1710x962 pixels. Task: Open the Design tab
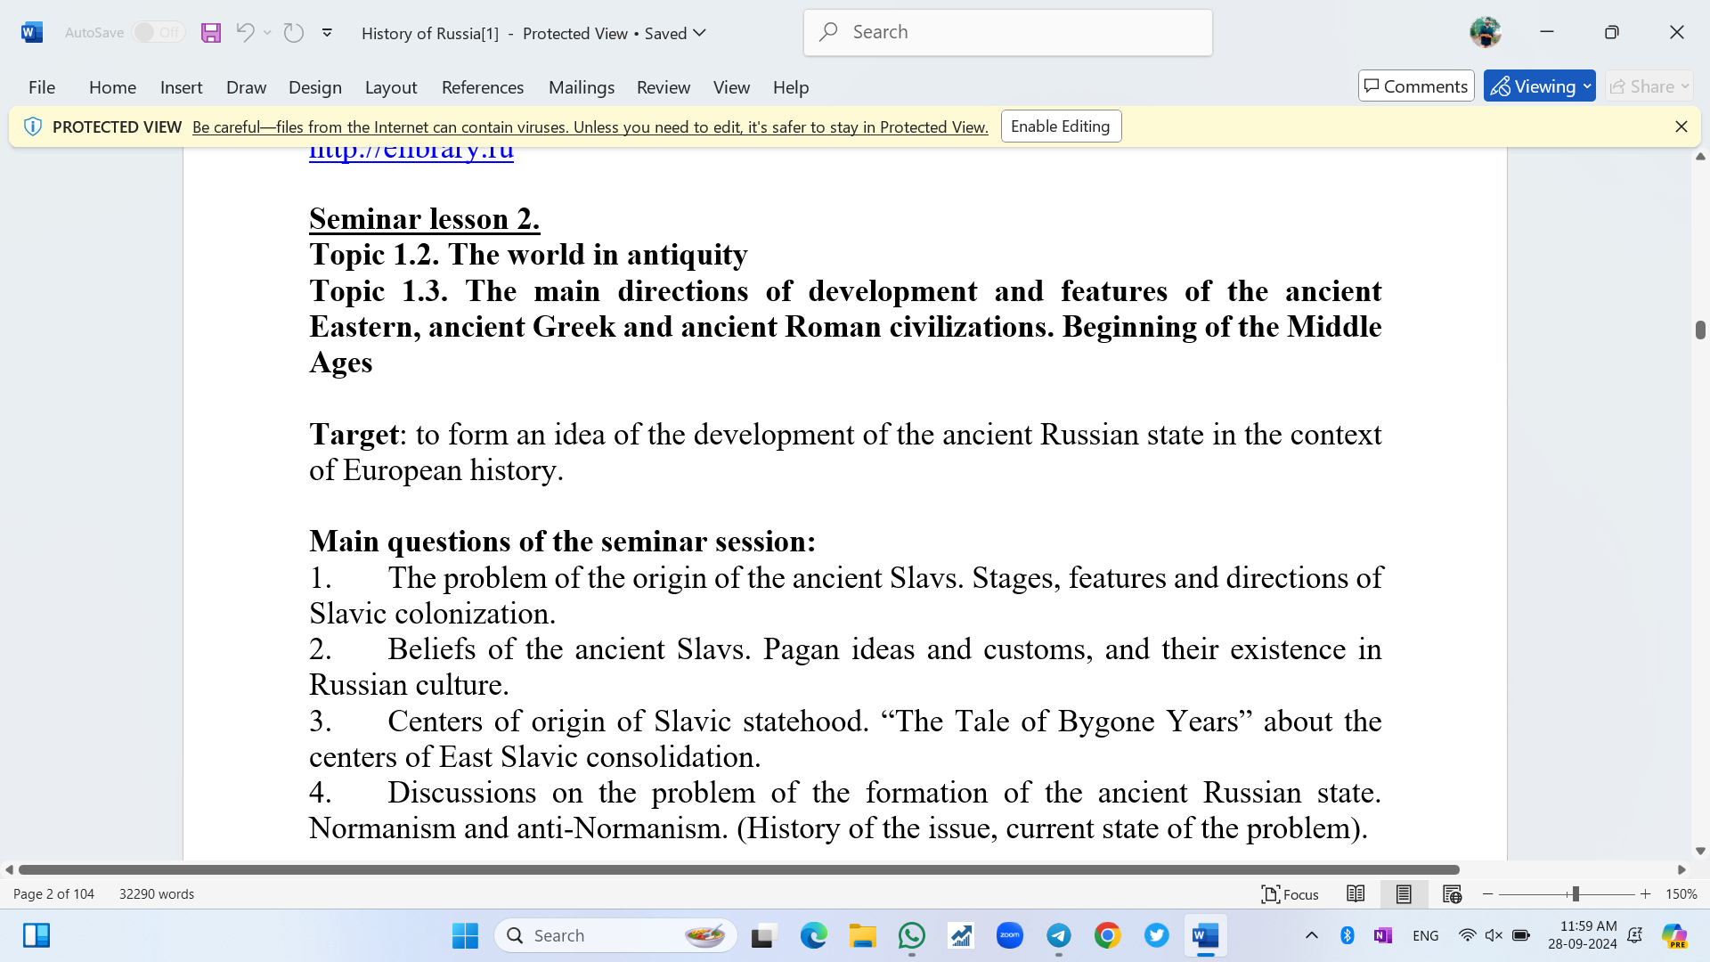point(315,87)
